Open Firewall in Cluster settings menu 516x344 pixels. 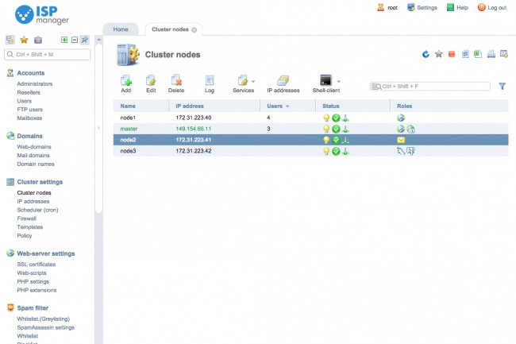point(27,218)
